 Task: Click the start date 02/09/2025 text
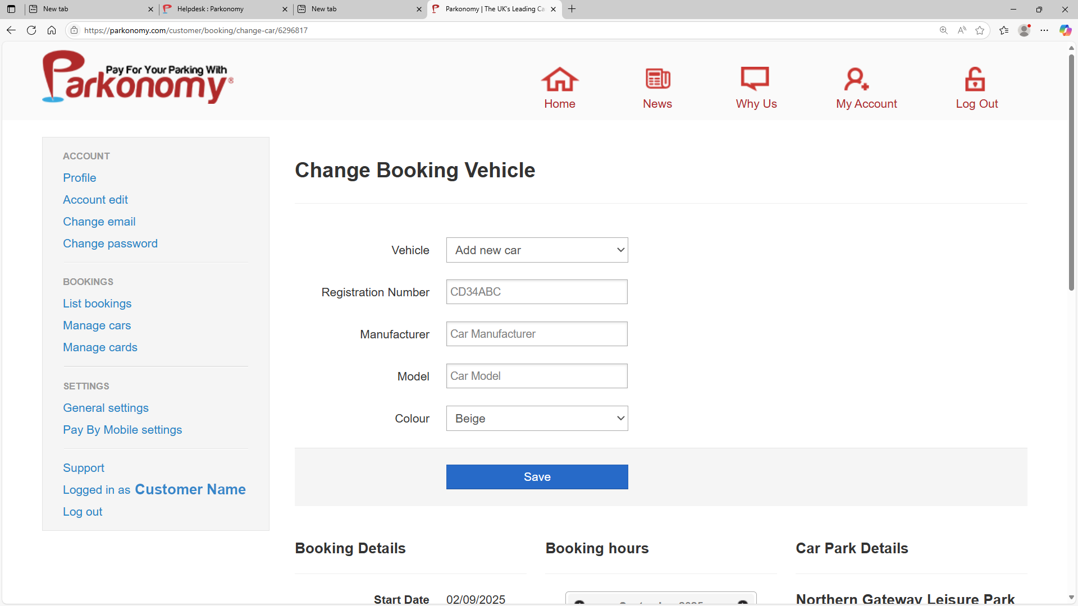coord(476,599)
